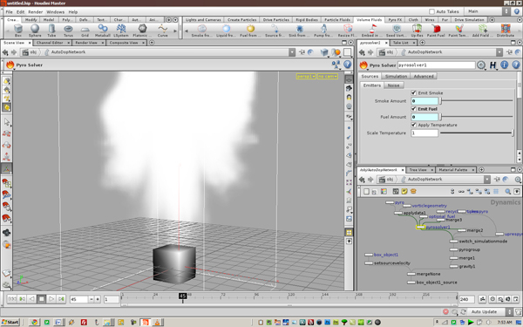Image resolution: width=523 pixels, height=327 pixels.
Task: Toggle the Apply Temperature checkbox
Action: 413,125
